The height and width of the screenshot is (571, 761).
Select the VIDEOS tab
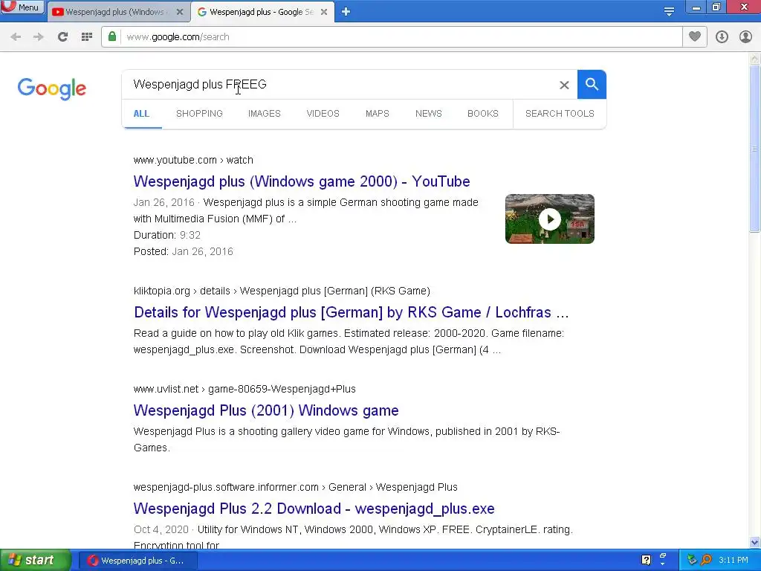point(323,114)
